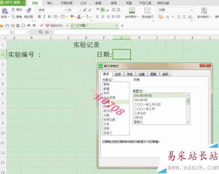
Task: Open the font size dropdown showing 20
Action: coord(80,10)
